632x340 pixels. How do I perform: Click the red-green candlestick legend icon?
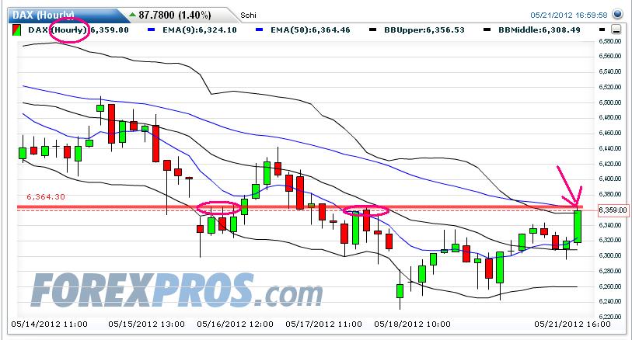(x=16, y=29)
